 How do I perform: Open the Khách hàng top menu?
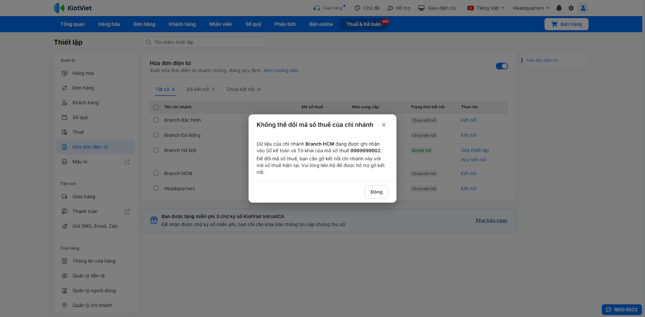click(182, 24)
